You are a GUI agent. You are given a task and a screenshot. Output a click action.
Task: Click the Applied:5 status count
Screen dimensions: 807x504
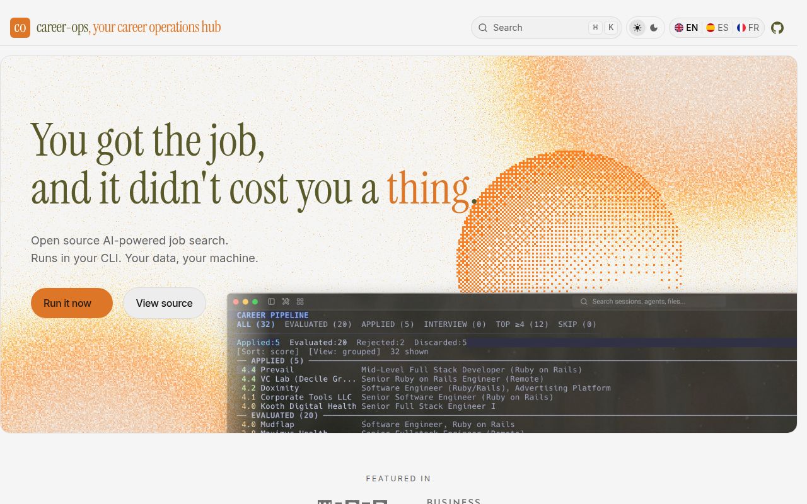(258, 343)
